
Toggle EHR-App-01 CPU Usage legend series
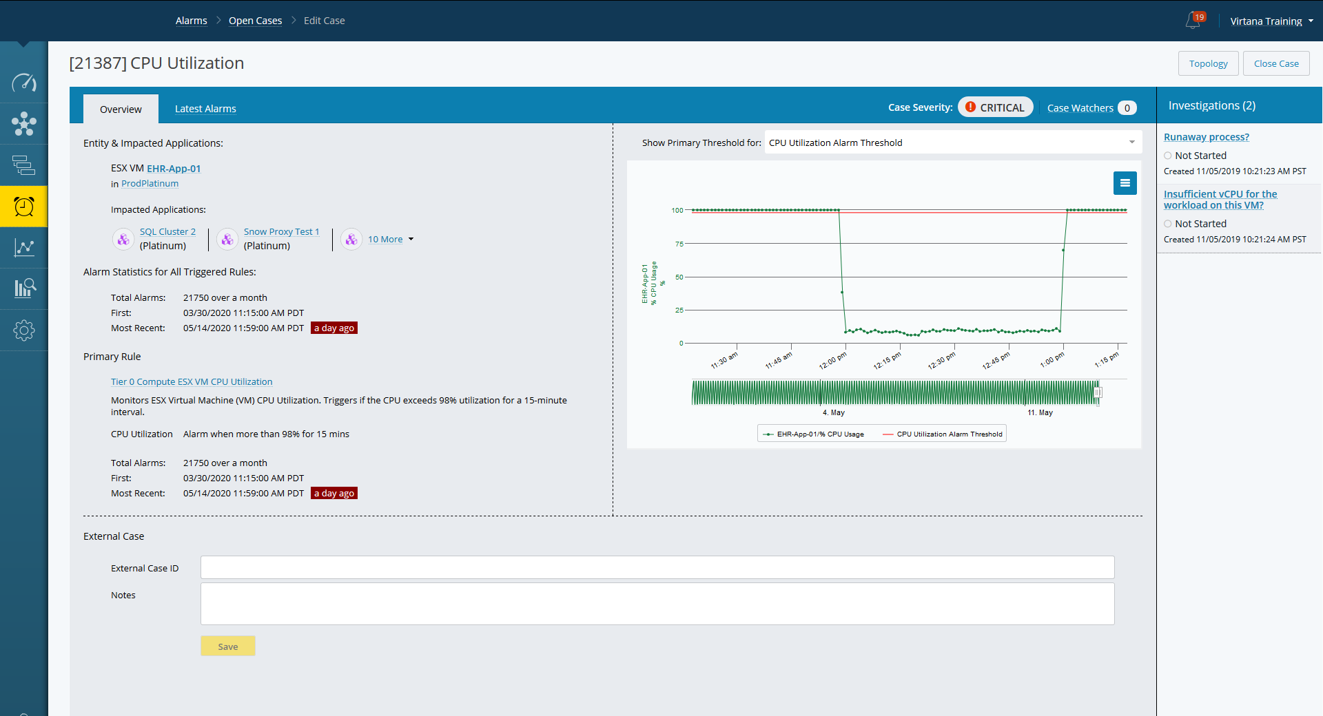click(x=813, y=434)
